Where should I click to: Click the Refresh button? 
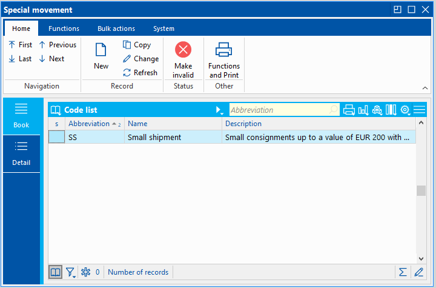140,73
